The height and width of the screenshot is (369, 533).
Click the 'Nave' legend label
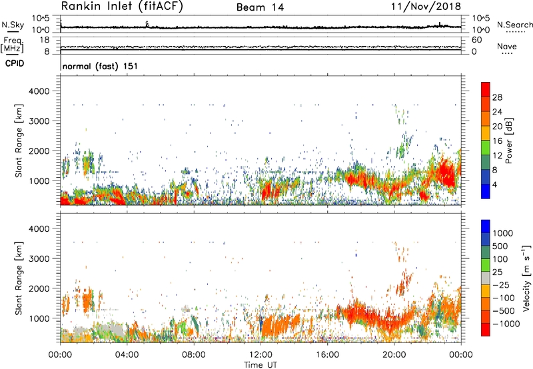click(x=507, y=46)
